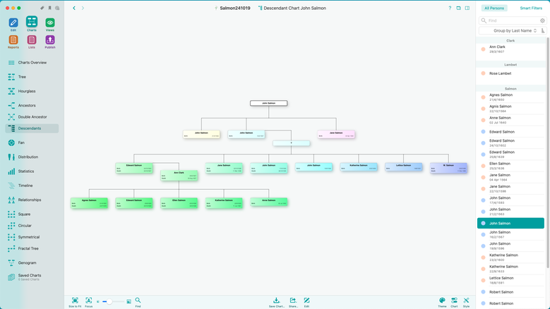Open Find in chart toolbar

click(x=138, y=303)
